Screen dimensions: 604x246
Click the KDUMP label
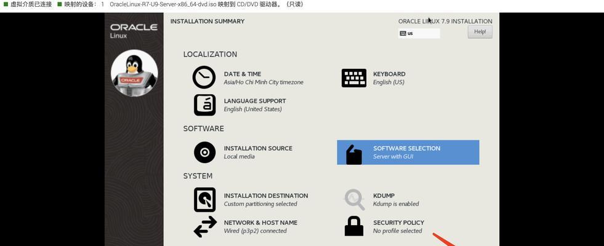point(384,196)
